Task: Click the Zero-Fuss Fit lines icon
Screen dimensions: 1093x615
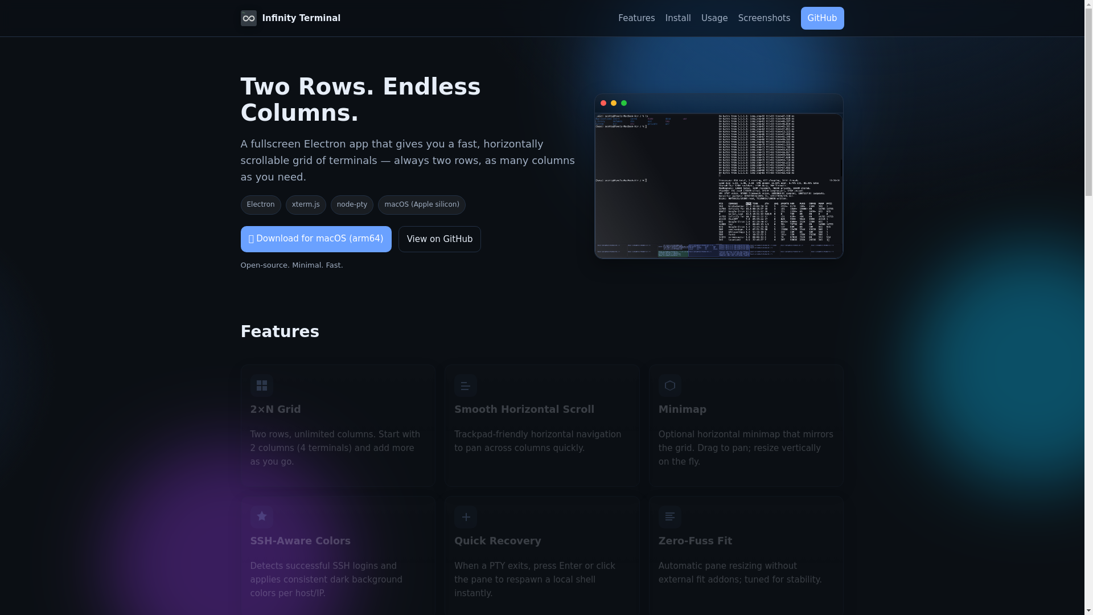Action: (670, 517)
